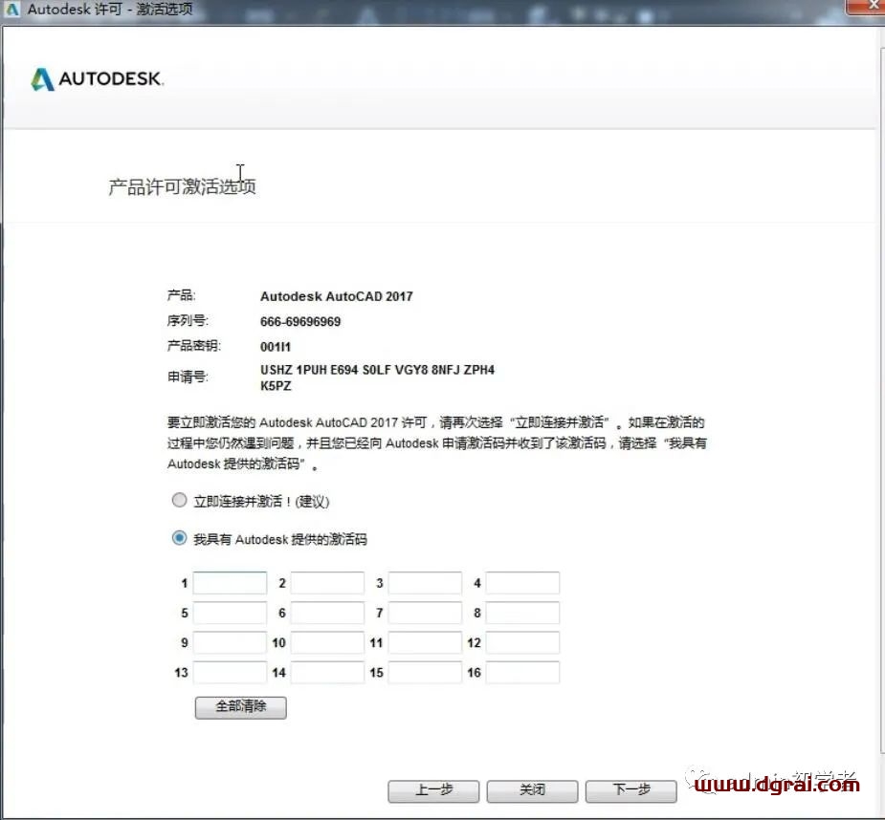Screen dimensions: 885x820
Task: Click the product key 001I1
Action: pos(276,347)
